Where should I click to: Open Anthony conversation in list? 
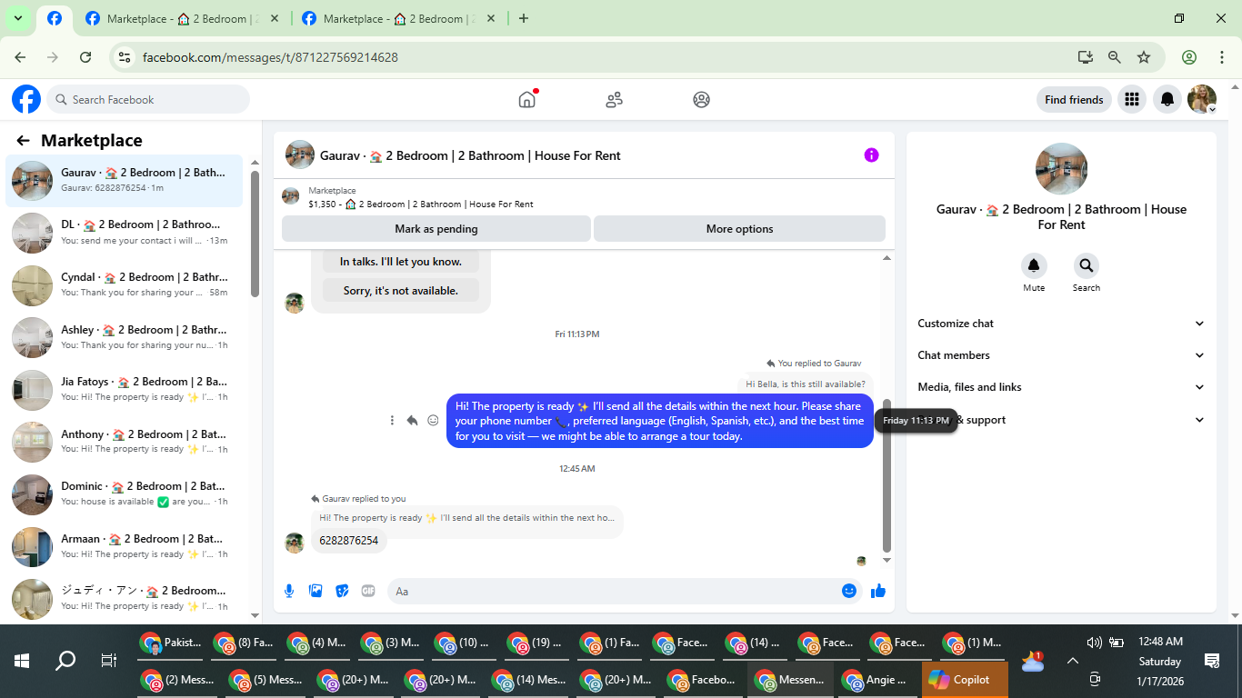pyautogui.click(x=125, y=442)
